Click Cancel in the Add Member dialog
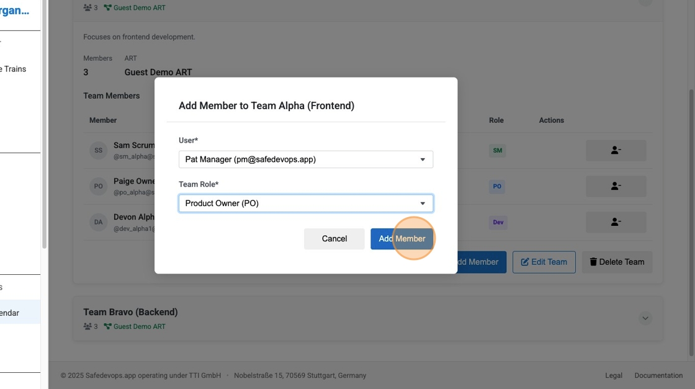695x389 pixels. pos(334,238)
